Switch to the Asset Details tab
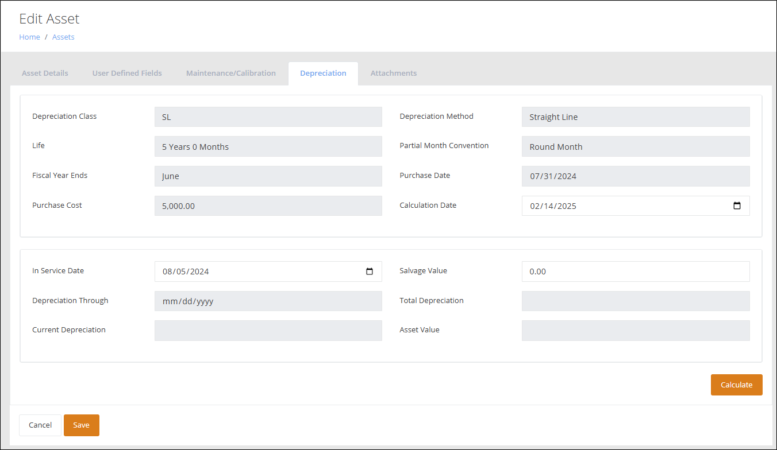This screenshot has width=777, height=450. (x=45, y=73)
